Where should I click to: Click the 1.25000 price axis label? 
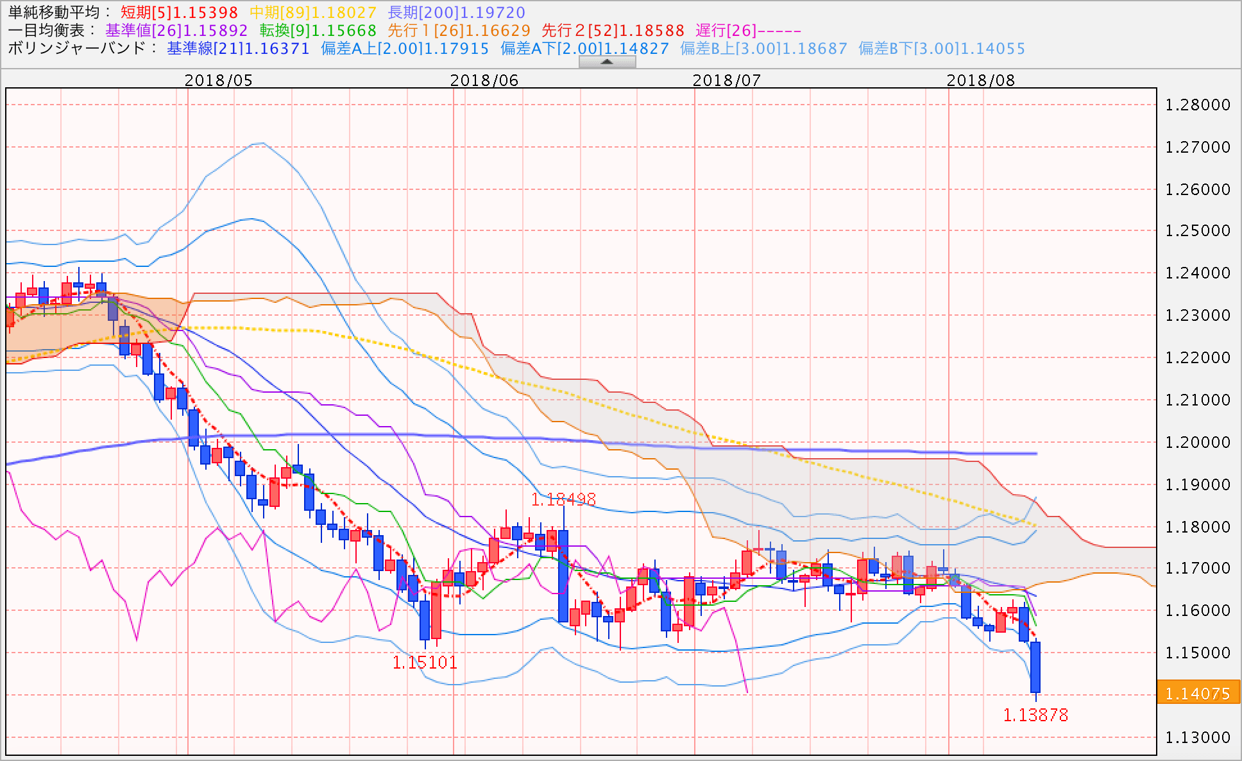(x=1198, y=230)
